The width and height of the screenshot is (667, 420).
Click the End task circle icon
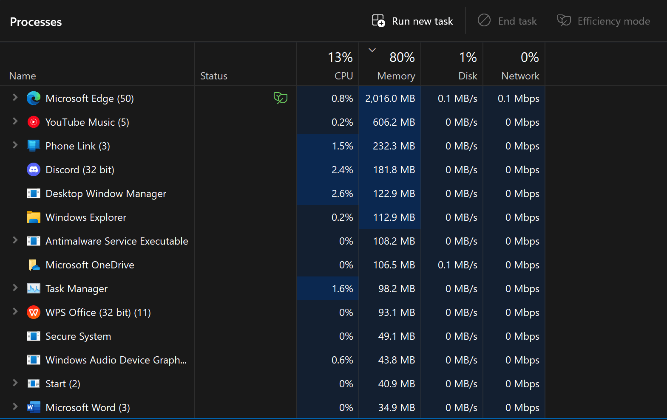coord(484,20)
